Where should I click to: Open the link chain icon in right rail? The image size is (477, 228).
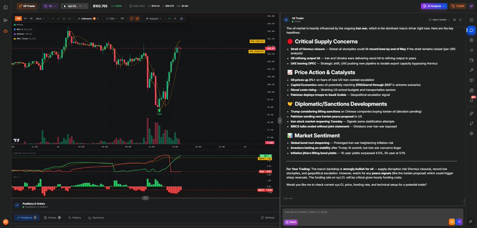pos(471,113)
